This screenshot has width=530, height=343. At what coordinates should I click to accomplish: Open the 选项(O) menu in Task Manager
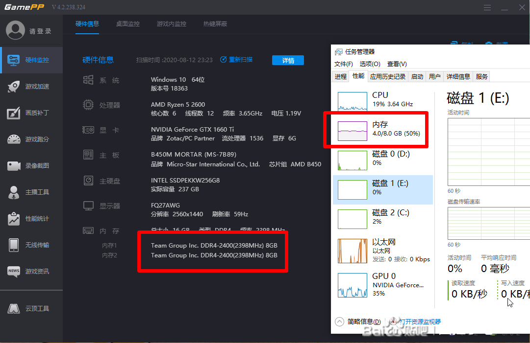tap(370, 64)
